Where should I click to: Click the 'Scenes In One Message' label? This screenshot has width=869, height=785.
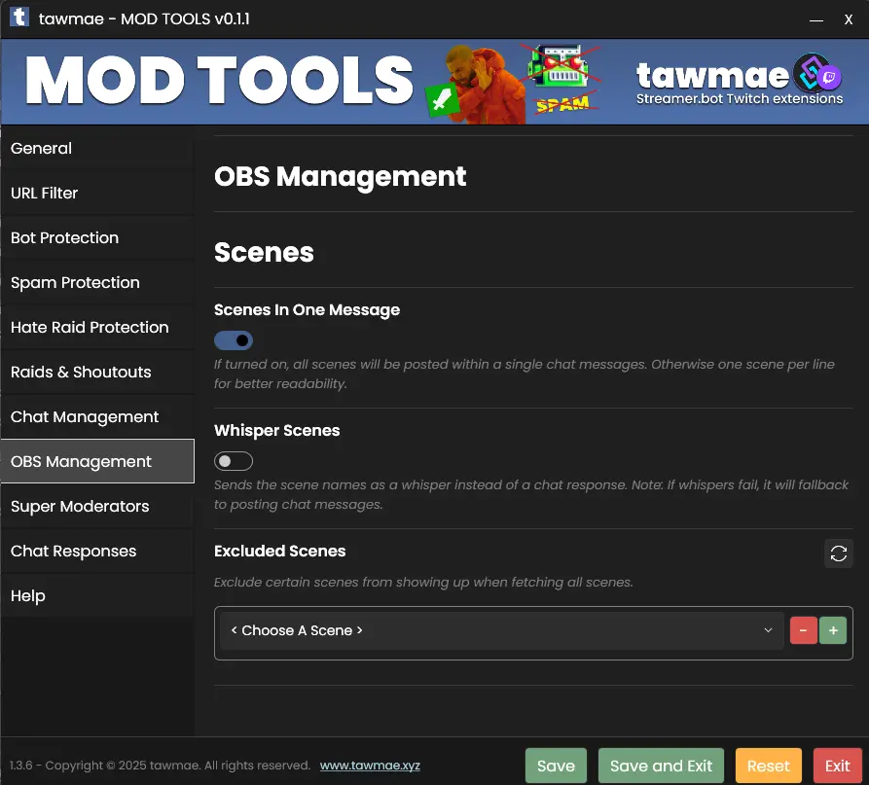point(308,309)
